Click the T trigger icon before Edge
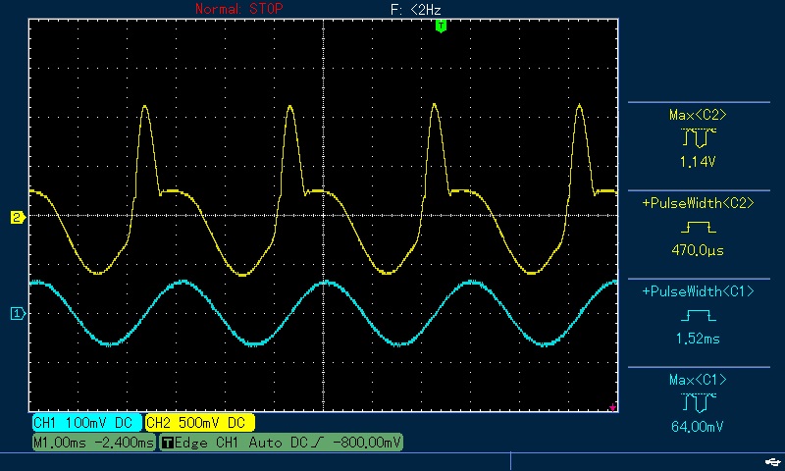This screenshot has width=785, height=471. (x=168, y=443)
